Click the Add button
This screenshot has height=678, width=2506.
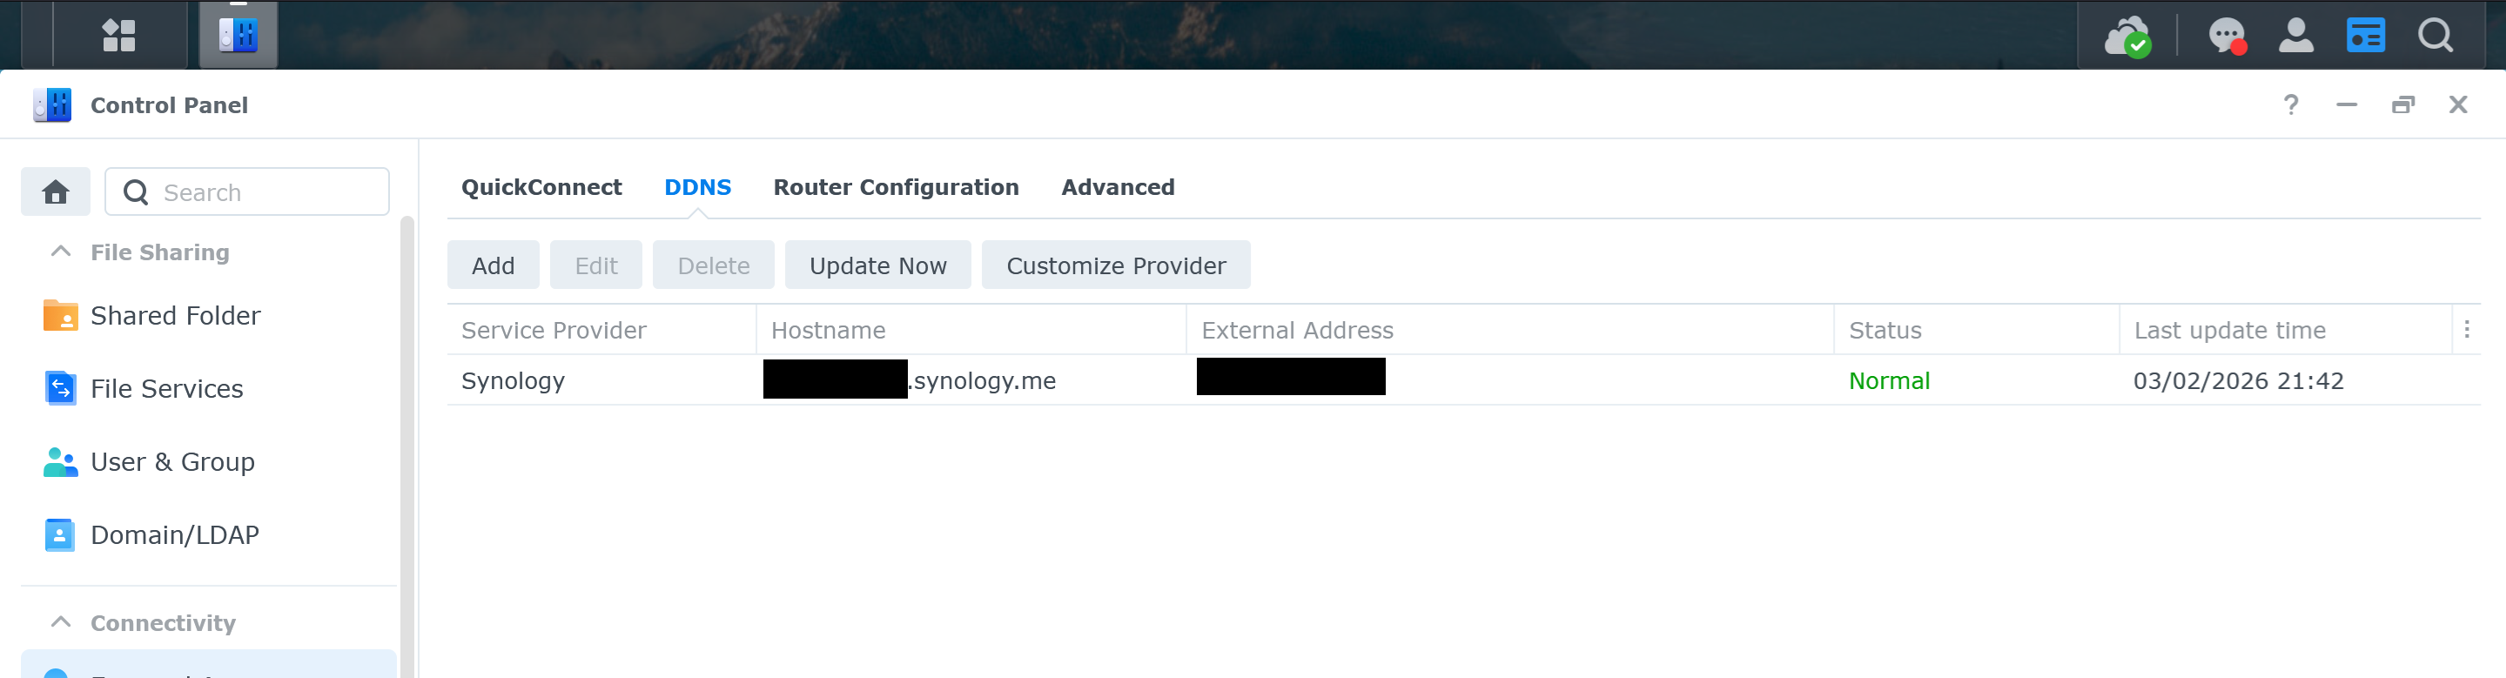pos(493,265)
